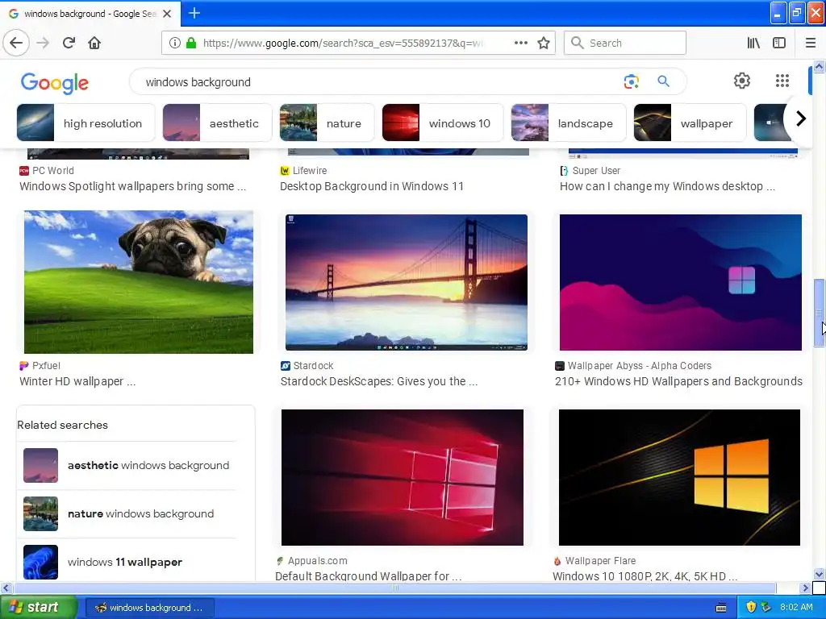The height and width of the screenshot is (619, 826).
Task: Filter by aesthetic chip
Action: (217, 123)
